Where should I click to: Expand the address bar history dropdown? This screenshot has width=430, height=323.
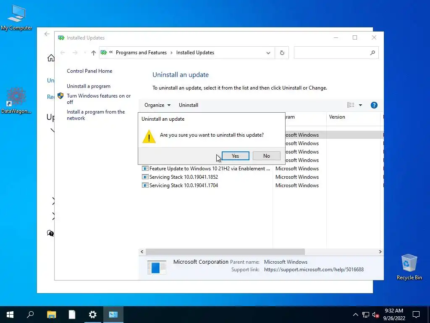pyautogui.click(x=268, y=53)
